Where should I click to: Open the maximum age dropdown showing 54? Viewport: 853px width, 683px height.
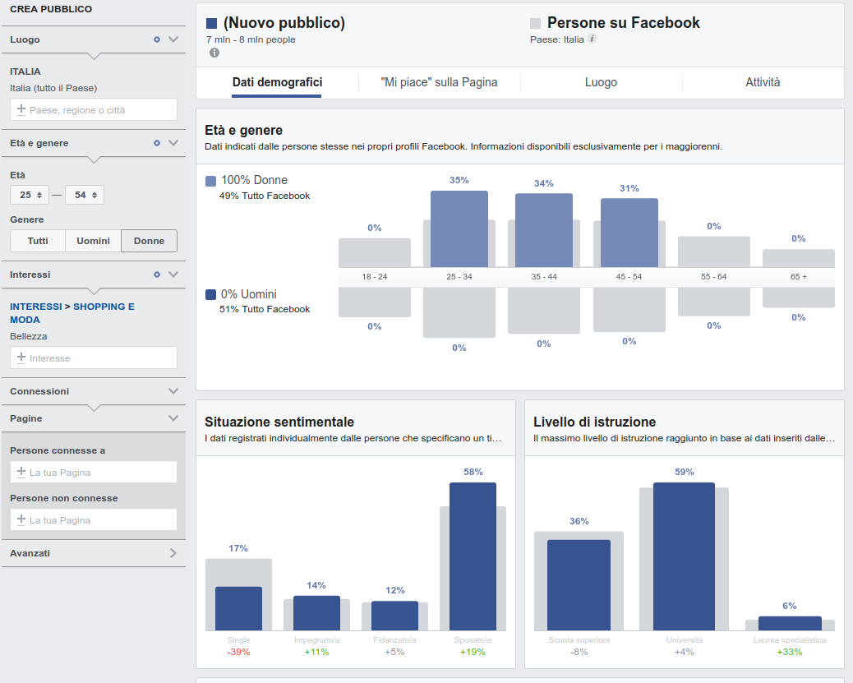(x=85, y=195)
